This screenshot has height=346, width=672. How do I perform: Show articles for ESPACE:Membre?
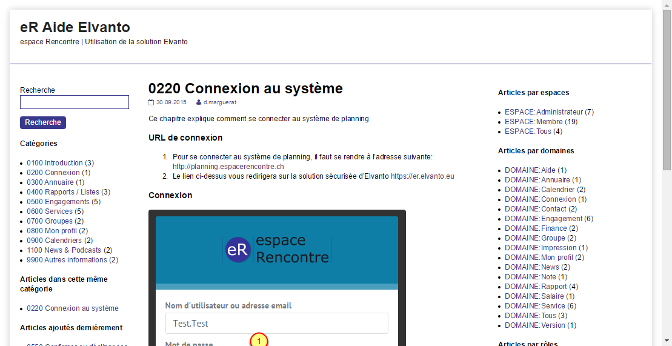click(x=533, y=122)
